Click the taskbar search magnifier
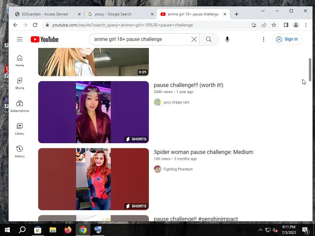The width and height of the screenshot is (315, 236). click(x=22, y=230)
